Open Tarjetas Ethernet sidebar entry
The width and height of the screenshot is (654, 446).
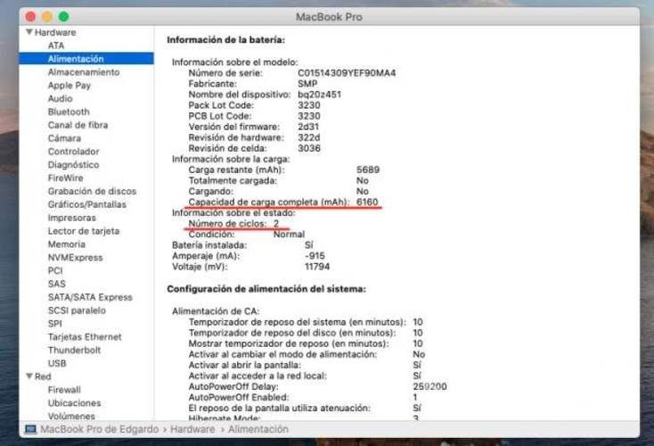pos(85,337)
